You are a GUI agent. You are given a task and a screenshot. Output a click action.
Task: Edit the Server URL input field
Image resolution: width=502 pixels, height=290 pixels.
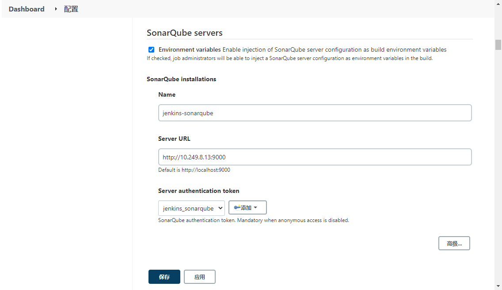click(315, 157)
